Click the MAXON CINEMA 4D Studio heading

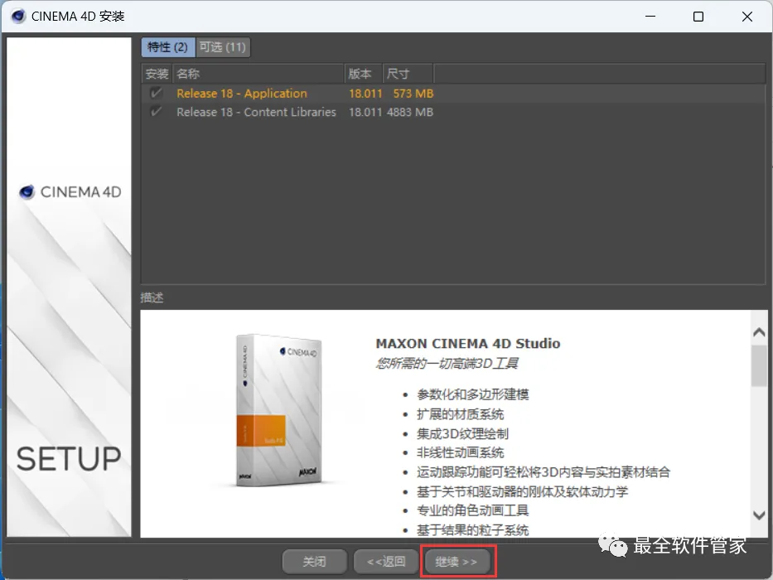[x=468, y=343]
